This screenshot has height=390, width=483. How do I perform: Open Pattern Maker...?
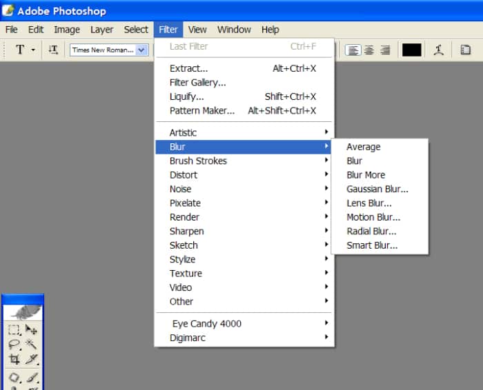(x=243, y=111)
